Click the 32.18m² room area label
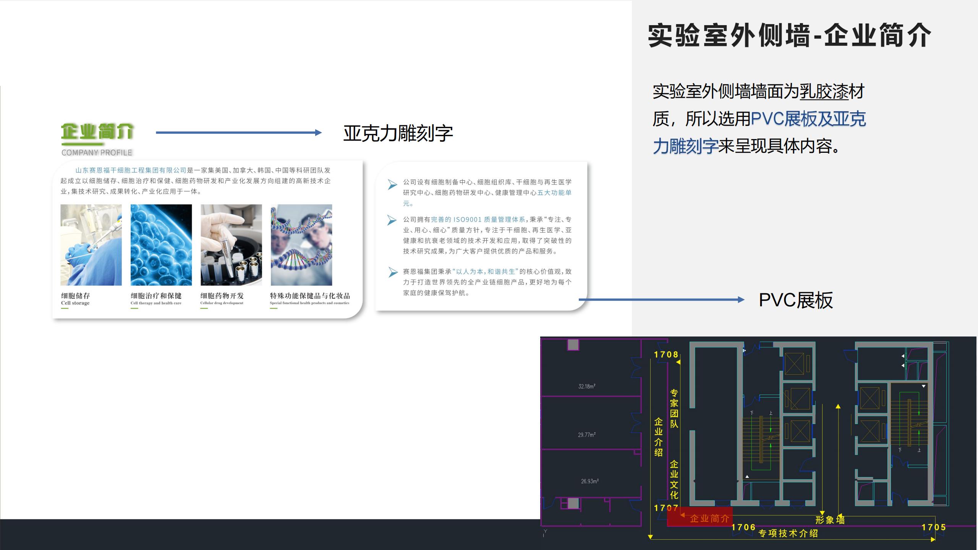The image size is (978, 550). pyautogui.click(x=587, y=387)
